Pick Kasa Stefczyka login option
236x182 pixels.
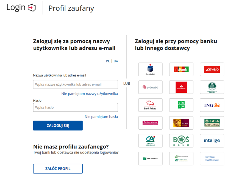pyautogui.click(x=212, y=123)
